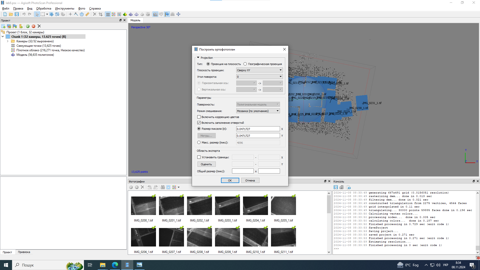Open the blending mode Mosaic dropdown

coord(258,111)
